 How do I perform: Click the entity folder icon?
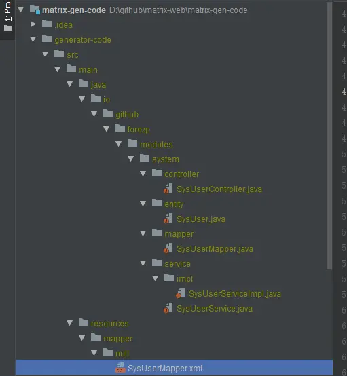coord(157,203)
